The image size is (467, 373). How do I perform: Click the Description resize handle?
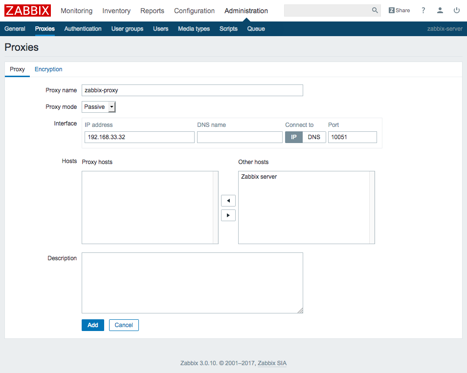(x=300, y=311)
